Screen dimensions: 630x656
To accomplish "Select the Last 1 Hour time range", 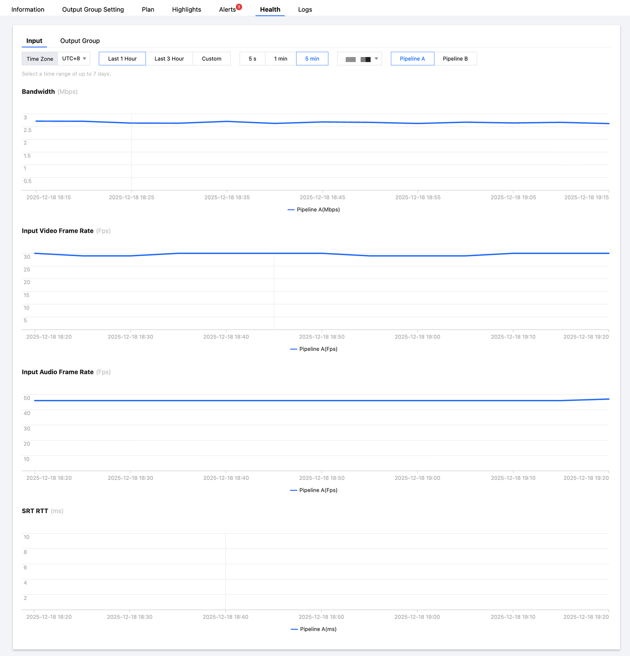I will (x=122, y=59).
